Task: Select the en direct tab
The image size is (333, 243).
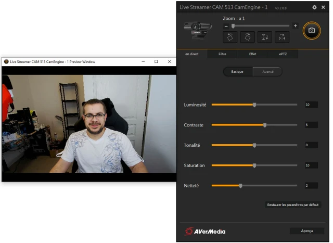Action: (192, 54)
